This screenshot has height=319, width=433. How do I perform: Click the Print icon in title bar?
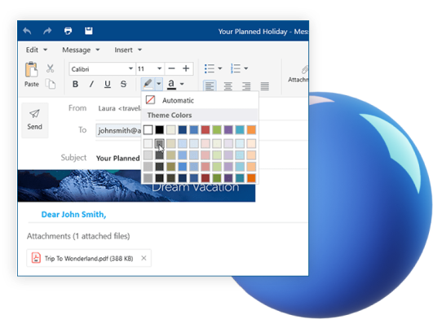(x=68, y=31)
